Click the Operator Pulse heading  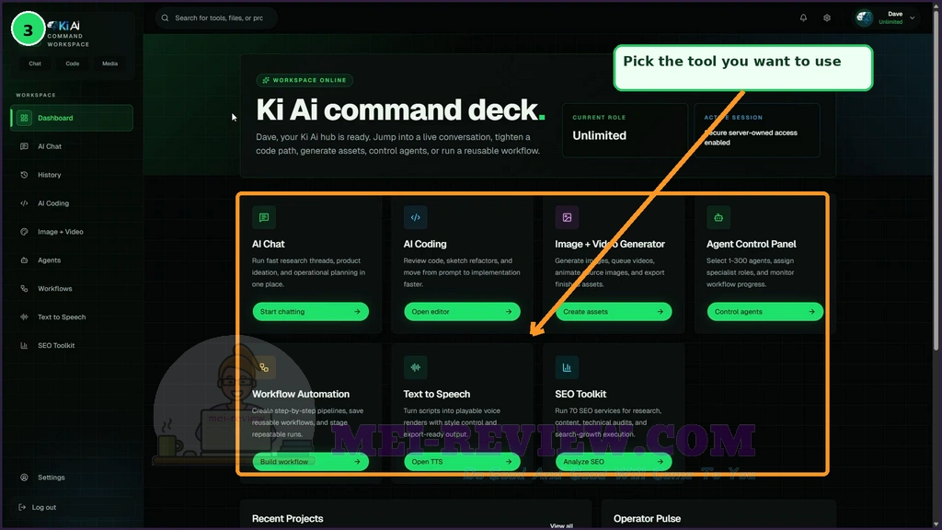click(647, 519)
